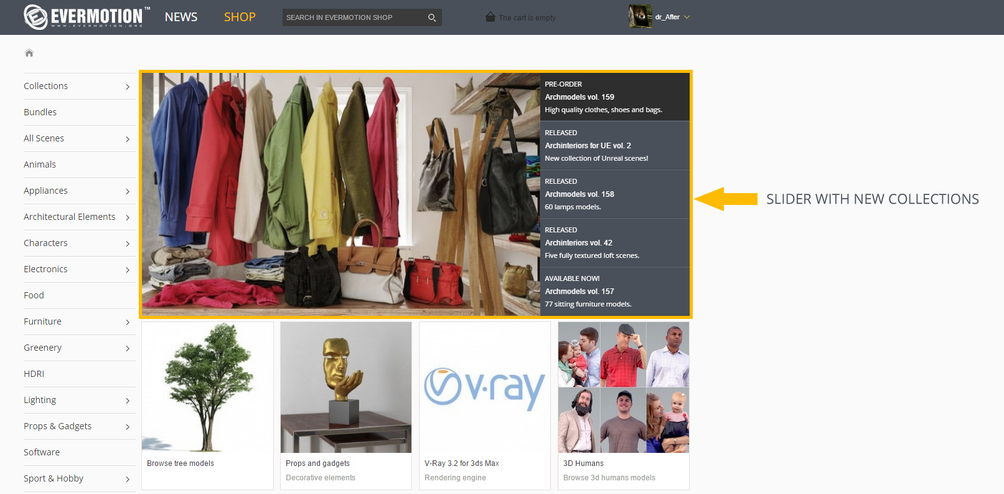
Task: Click '3D Humans' link
Action: pos(583,463)
